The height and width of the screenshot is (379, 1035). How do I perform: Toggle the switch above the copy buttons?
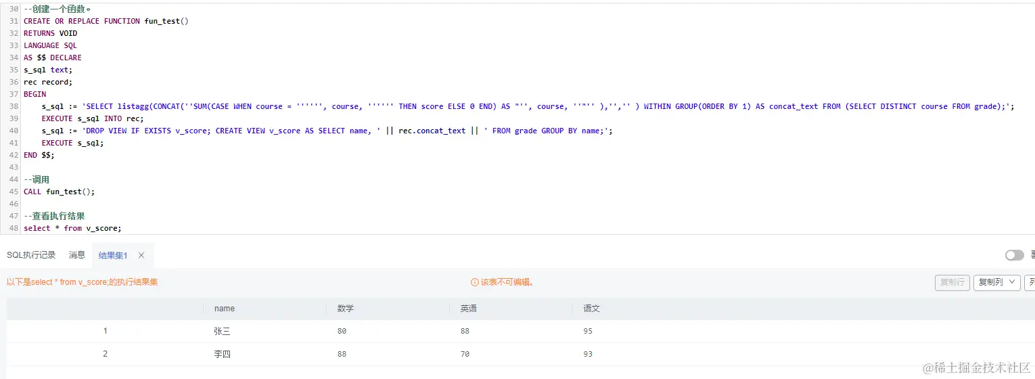[1014, 255]
